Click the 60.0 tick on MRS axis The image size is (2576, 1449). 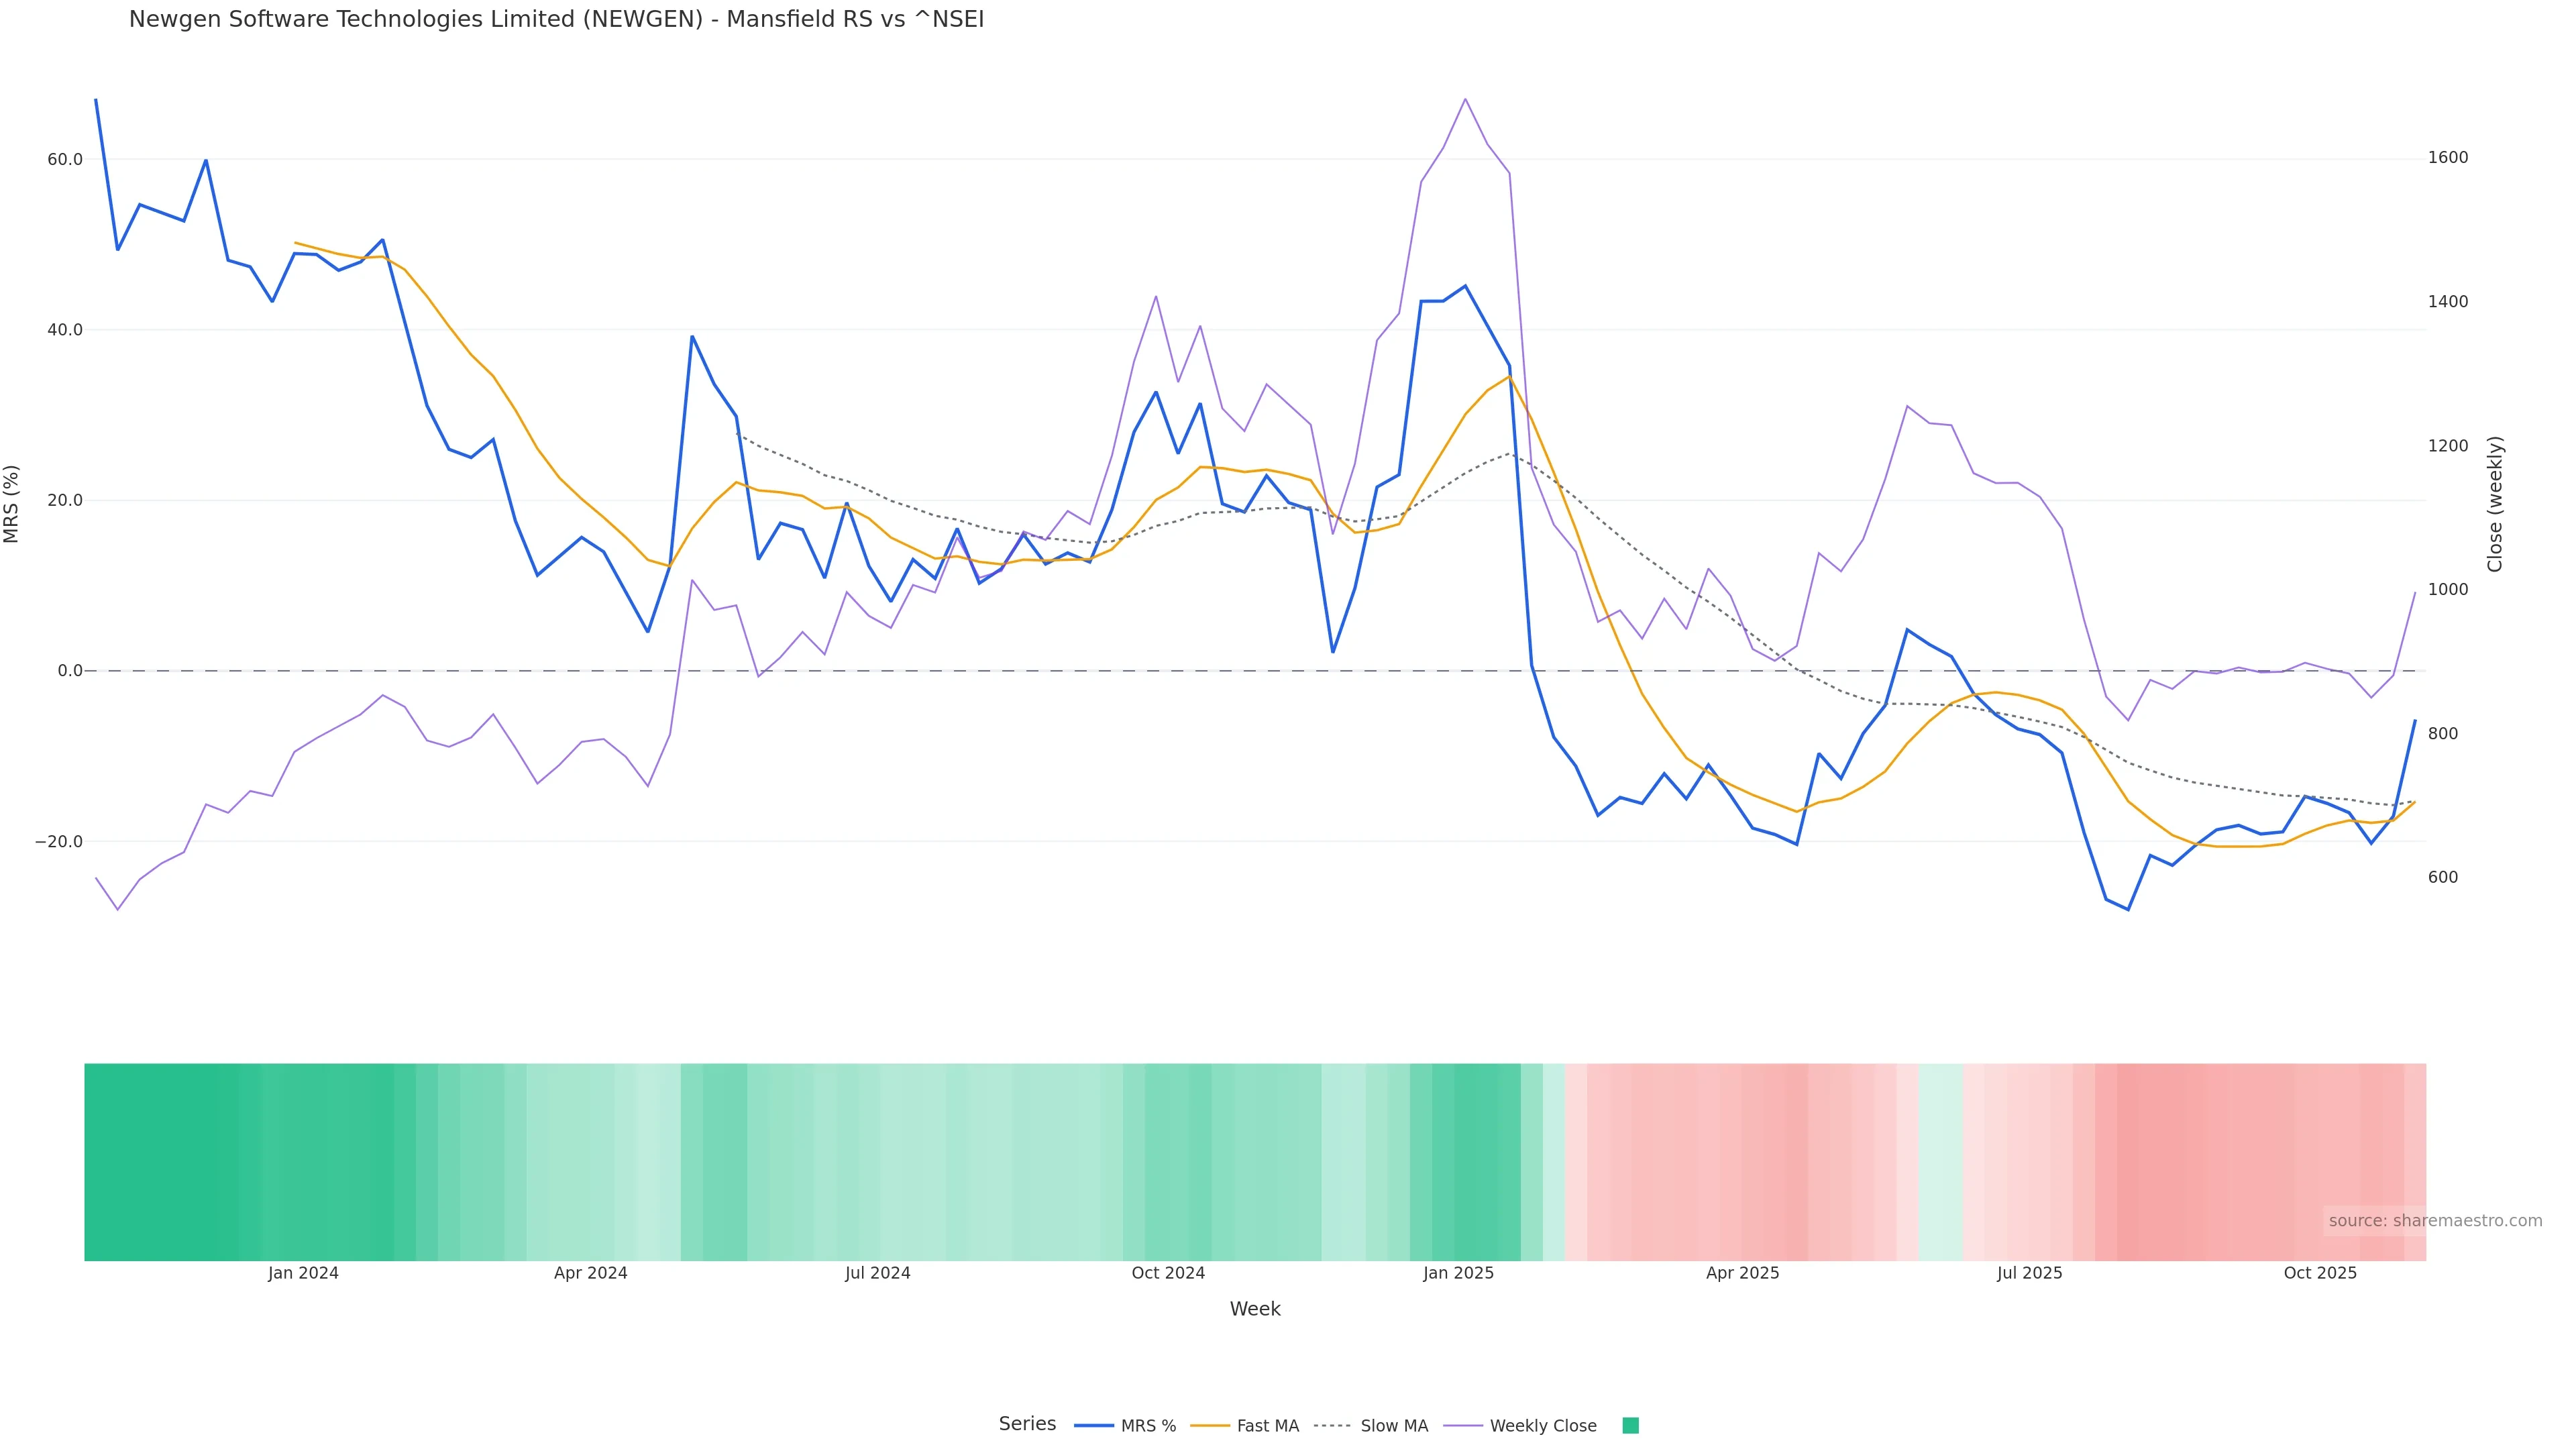tap(65, 160)
